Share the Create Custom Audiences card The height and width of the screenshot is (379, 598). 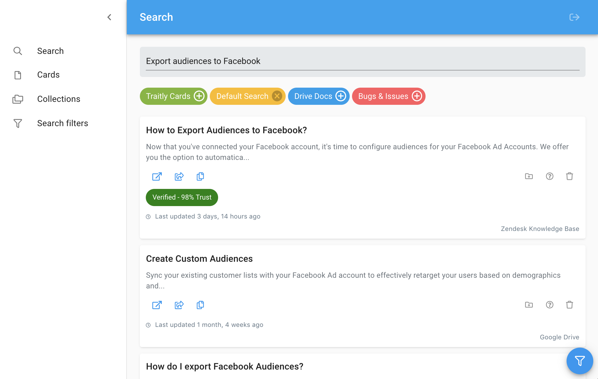coord(179,305)
